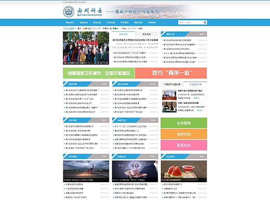Open the green 协会章程 button
This screenshot has width=270, height=203.
coord(184,123)
